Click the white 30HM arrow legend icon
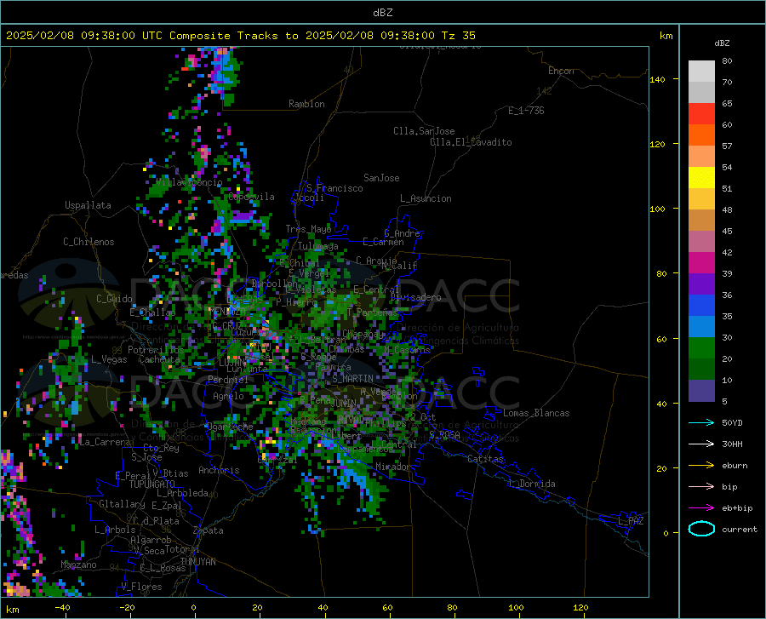This screenshot has height=619, width=766. tap(701, 444)
